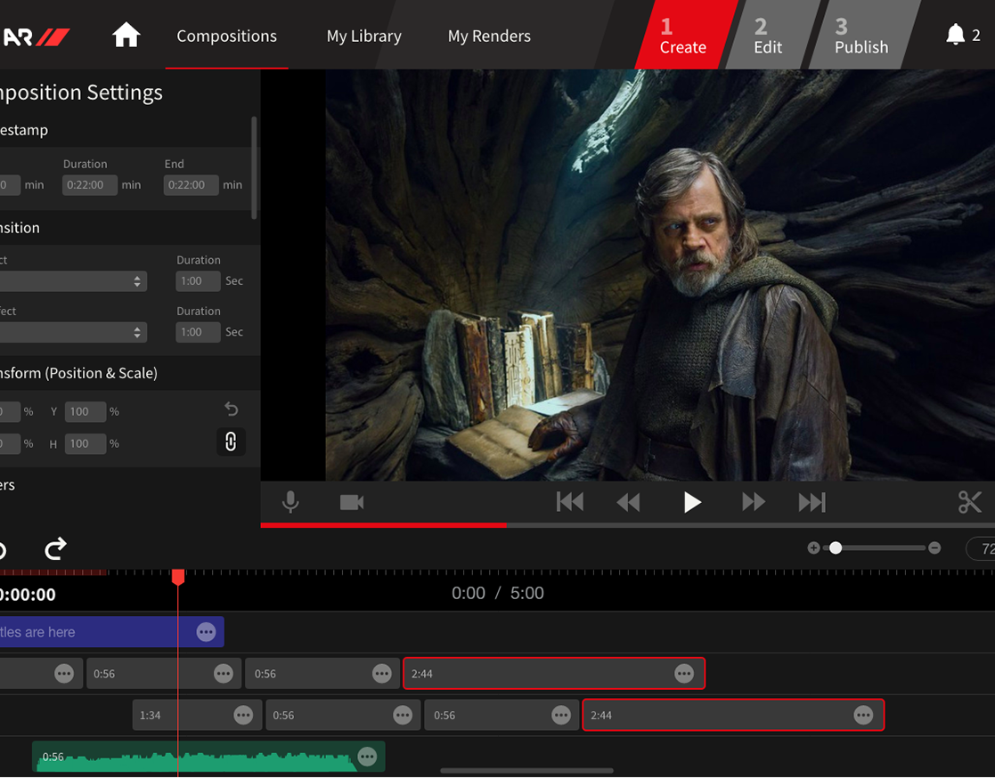The image size is (995, 778).
Task: Skip to the end of the video
Action: pos(812,502)
